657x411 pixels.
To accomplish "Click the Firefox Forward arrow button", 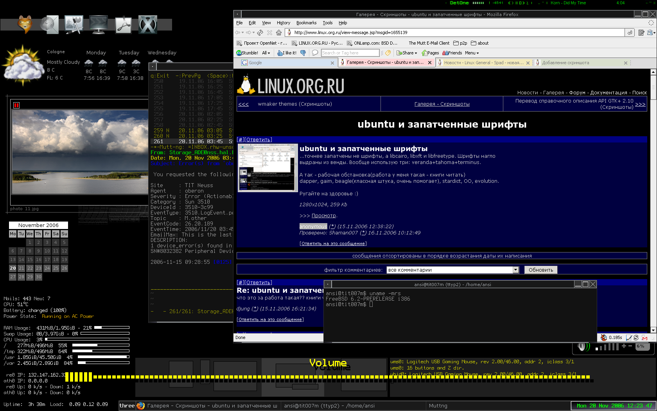I will [249, 32].
